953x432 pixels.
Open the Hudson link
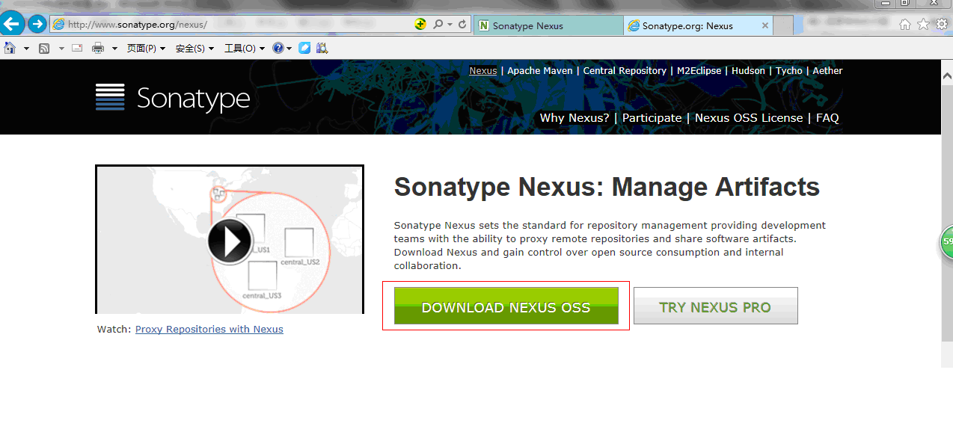point(748,71)
